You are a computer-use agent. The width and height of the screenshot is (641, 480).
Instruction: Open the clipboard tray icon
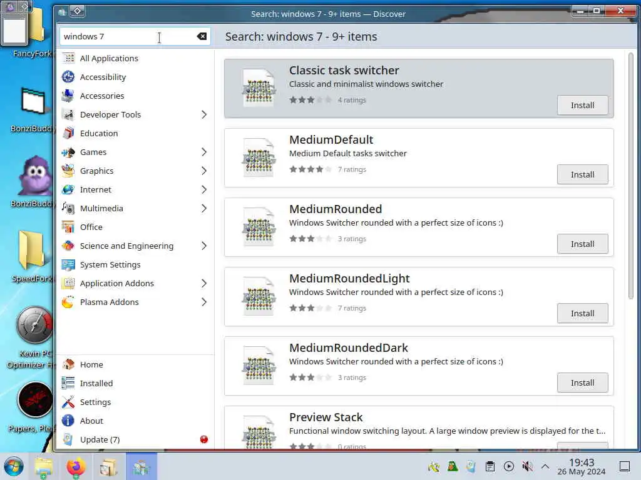[x=490, y=466]
